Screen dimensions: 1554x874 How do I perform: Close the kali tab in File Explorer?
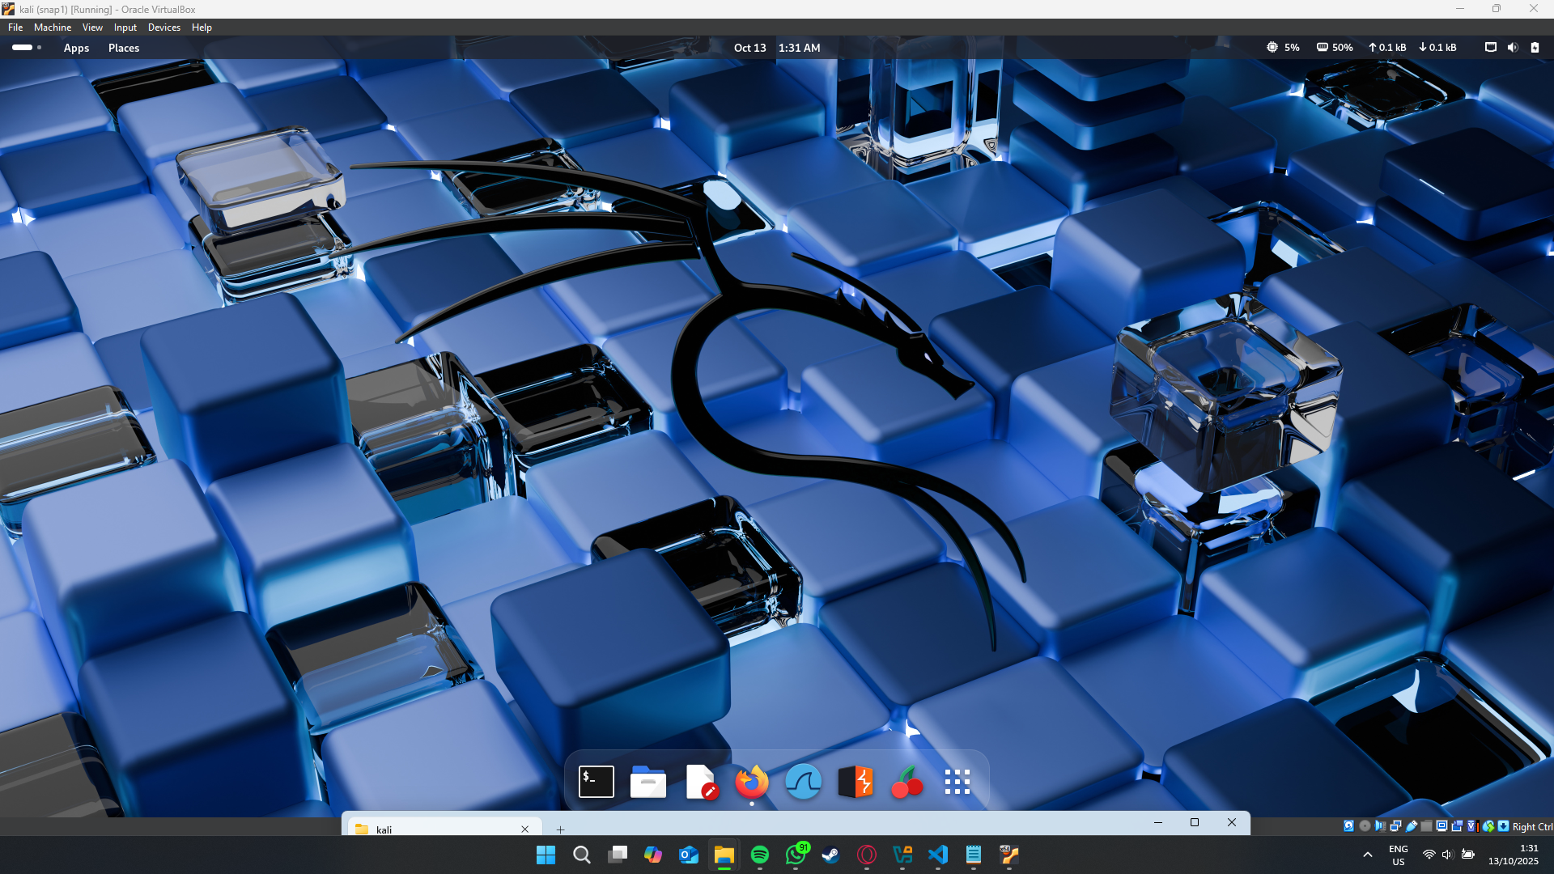tap(524, 829)
